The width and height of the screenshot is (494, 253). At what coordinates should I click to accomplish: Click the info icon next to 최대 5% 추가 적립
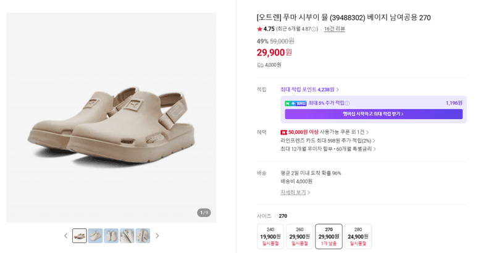[x=347, y=103]
